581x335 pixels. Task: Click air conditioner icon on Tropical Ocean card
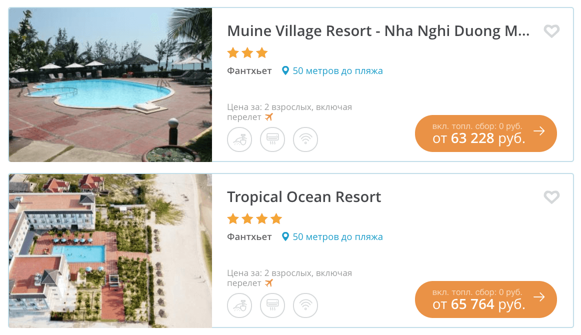click(272, 305)
